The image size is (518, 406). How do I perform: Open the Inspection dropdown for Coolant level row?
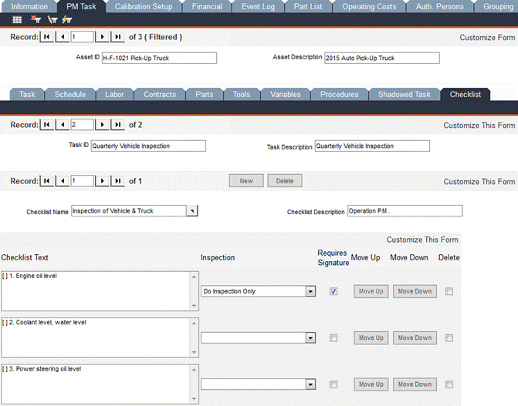310,338
